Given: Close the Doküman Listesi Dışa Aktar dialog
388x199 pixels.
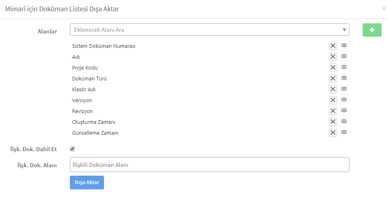Looking at the screenshot, I should coord(384,9).
